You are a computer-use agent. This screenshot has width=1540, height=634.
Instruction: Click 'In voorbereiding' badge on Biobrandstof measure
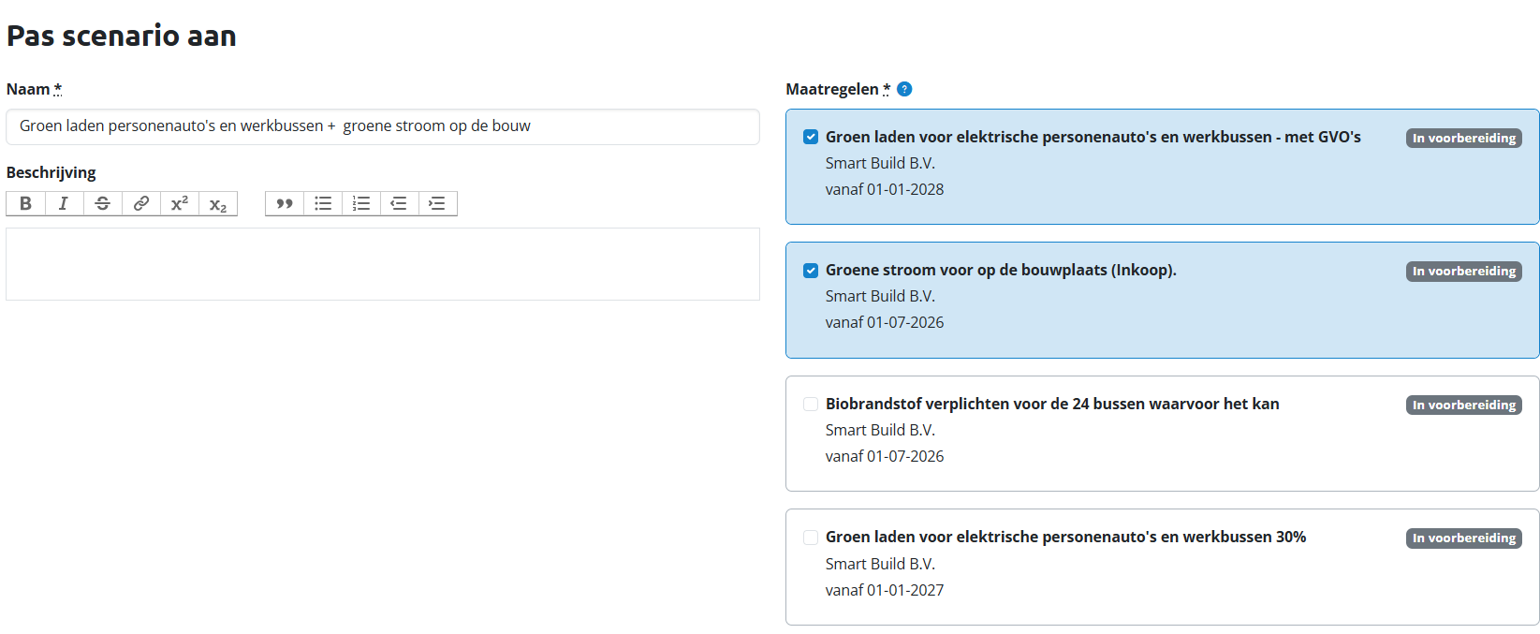(1463, 405)
